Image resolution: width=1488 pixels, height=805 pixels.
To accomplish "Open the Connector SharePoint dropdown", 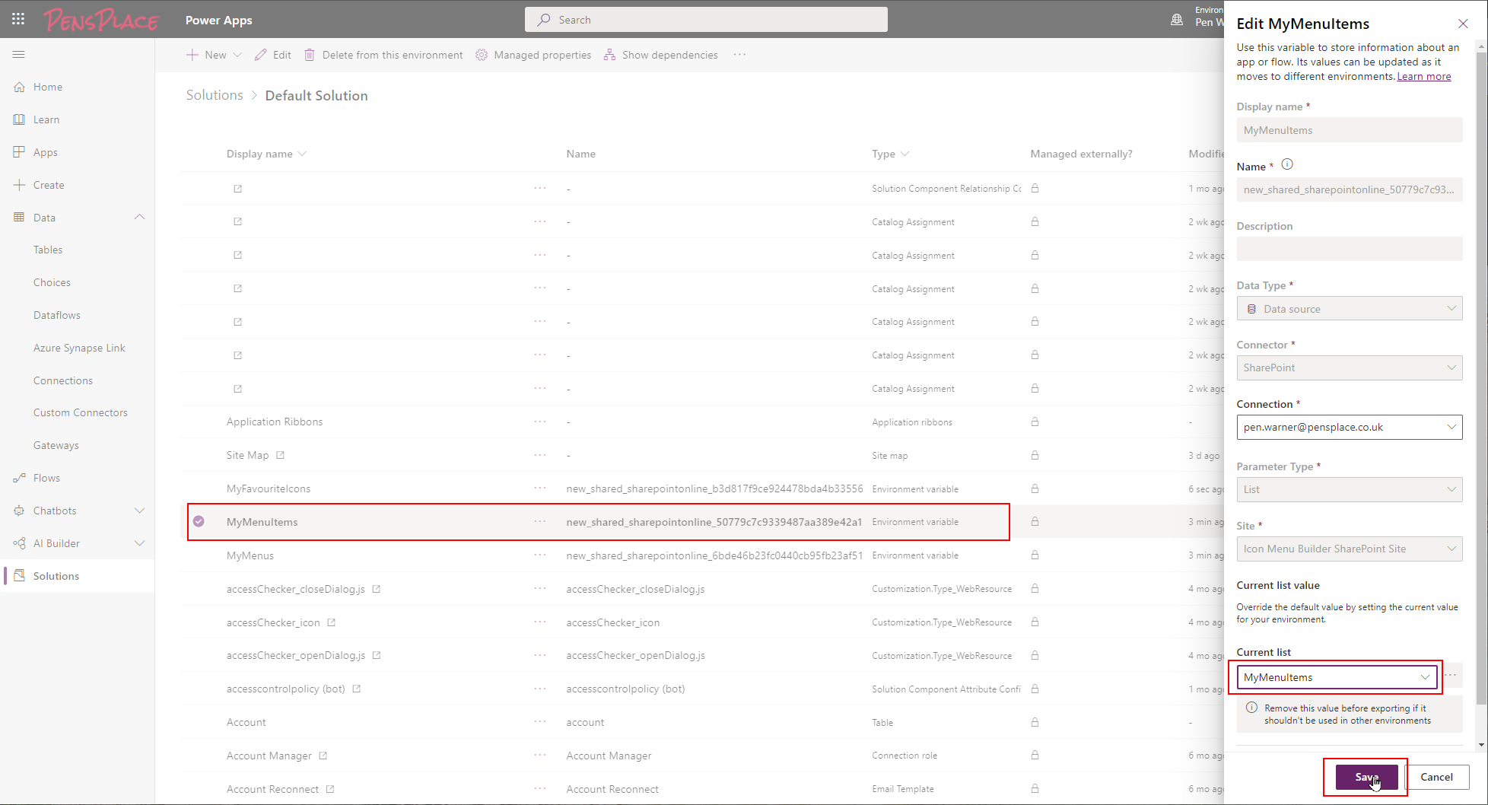I will tap(1350, 367).
